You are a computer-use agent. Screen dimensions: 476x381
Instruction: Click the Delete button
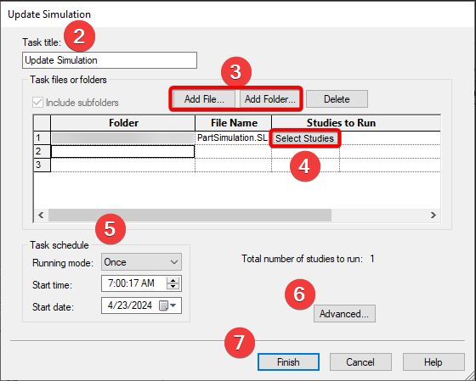click(x=337, y=99)
